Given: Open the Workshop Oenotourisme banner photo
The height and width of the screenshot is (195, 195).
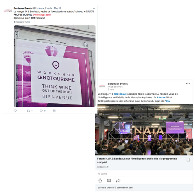Looking at the screenshot, I should point(55,66).
